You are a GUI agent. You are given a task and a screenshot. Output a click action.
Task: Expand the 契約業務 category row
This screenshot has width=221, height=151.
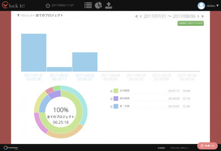point(112,99)
